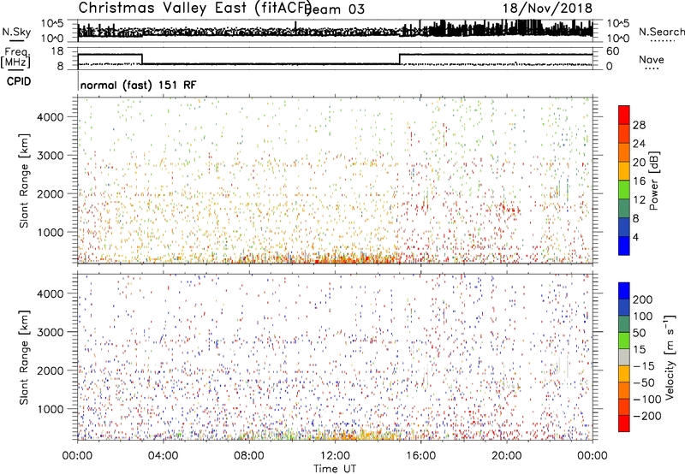
Task: Click the Slant Range label of velocity panel
Action: coord(24,357)
